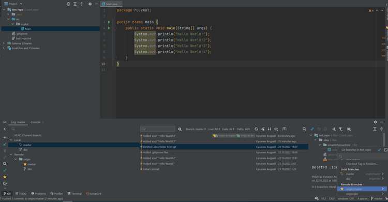Click the collapse all icon in commit details

point(381,129)
